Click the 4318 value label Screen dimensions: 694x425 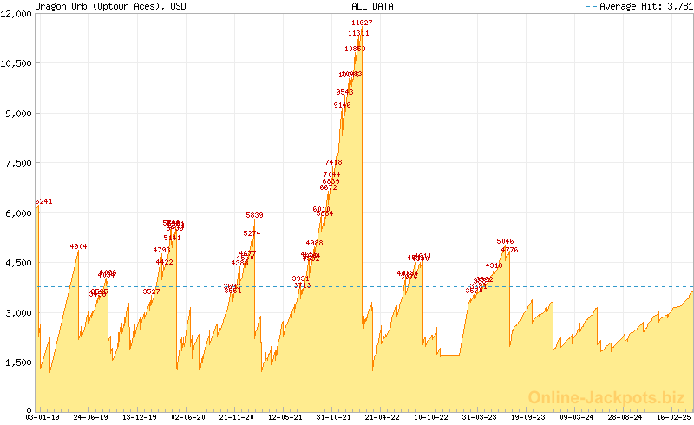[494, 265]
